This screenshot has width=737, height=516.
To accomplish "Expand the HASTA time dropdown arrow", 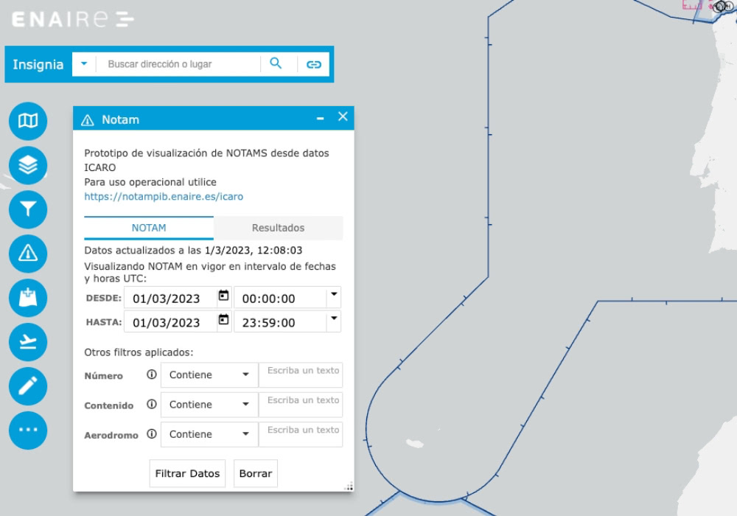I will tap(333, 318).
